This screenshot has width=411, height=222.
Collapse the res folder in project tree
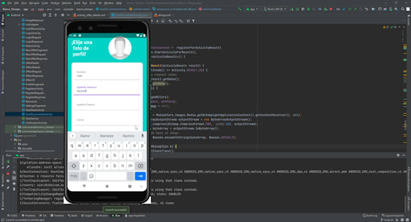tap(11, 140)
